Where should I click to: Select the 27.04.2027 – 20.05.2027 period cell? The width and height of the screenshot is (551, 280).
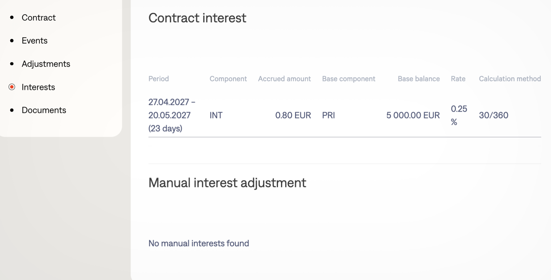tap(172, 115)
